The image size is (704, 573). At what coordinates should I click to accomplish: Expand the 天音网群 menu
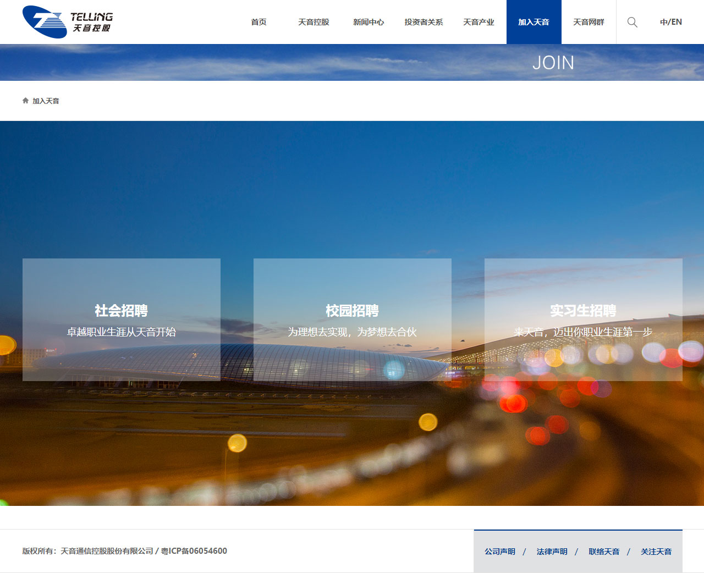click(x=588, y=22)
